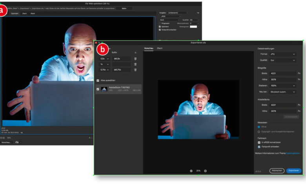This screenshot has width=306, height=184.
Task: Click the plus icon to add export size
Action: click(135, 52)
